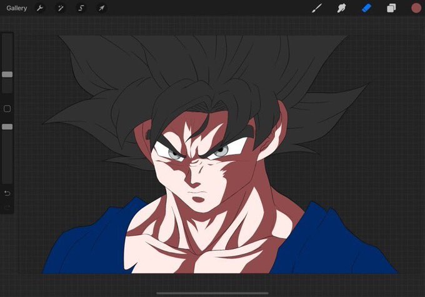This screenshot has width=425, height=297.
Task: Open the Actions wrench menu
Action: [39, 8]
